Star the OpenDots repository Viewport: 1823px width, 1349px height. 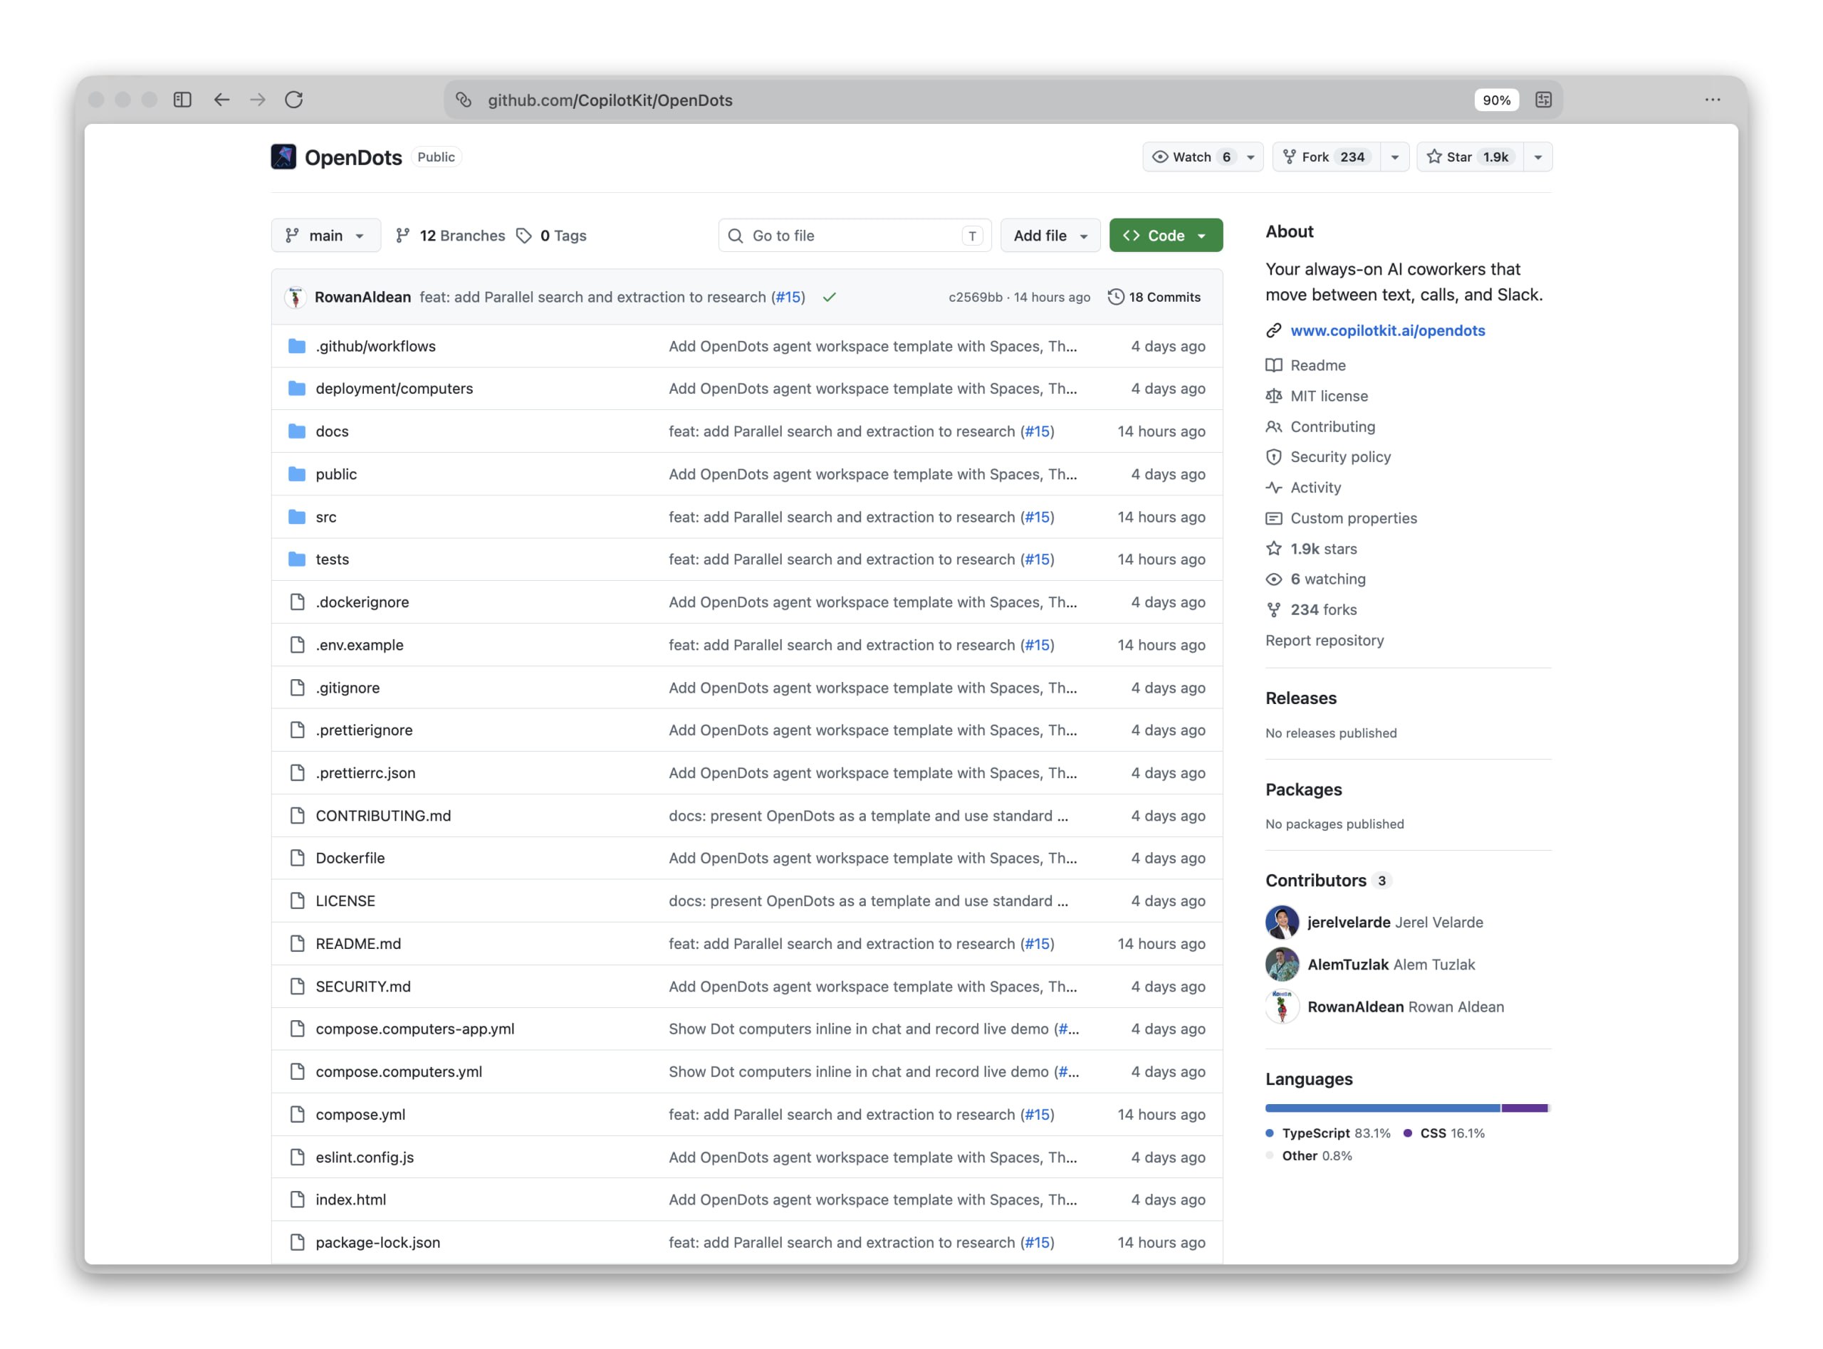click(1469, 157)
